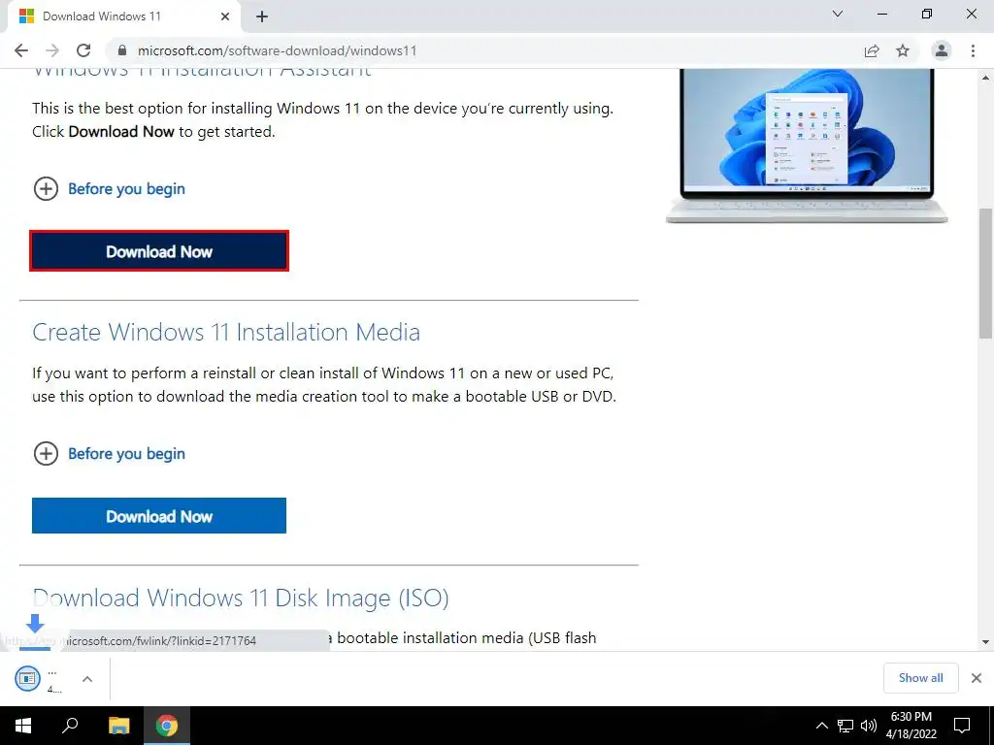Open the volume tray icon
This screenshot has width=994, height=745.
869,726
